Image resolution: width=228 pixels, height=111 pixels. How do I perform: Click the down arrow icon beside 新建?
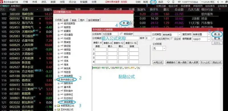click(131, 23)
